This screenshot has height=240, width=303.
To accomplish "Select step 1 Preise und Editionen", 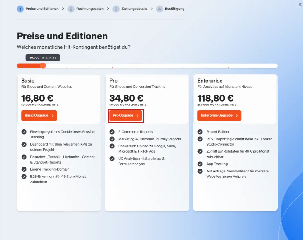I will (38, 9).
